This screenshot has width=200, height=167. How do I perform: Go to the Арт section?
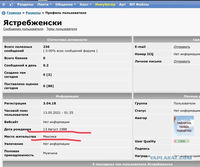[x=122, y=4]
